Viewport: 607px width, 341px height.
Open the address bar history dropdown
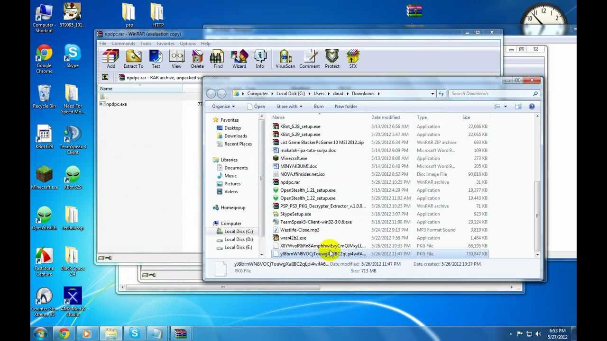click(x=432, y=94)
